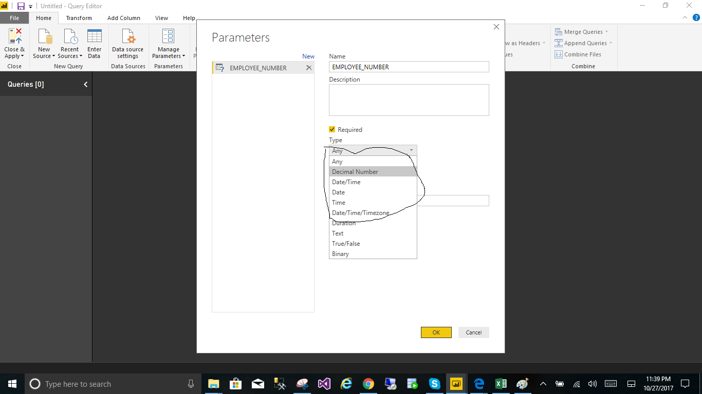This screenshot has width=702, height=394.
Task: Collapse the Queries pane chevron
Action: (x=85, y=85)
